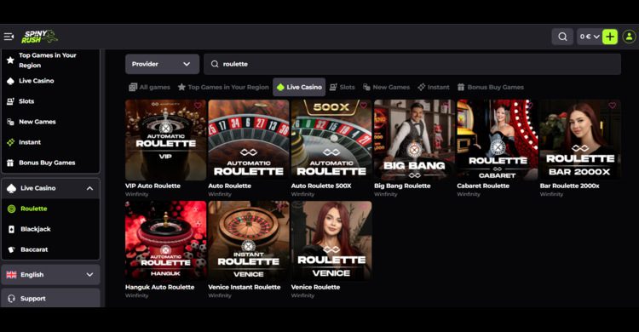This screenshot has width=639, height=332.
Task: Click the roulette search field
Action: click(x=412, y=64)
